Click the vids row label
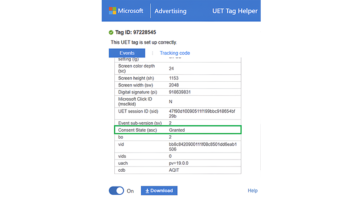The height and width of the screenshot is (203, 362). point(122,156)
